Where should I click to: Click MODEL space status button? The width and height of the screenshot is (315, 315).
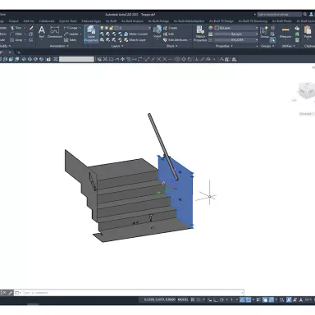pyautogui.click(x=183, y=299)
